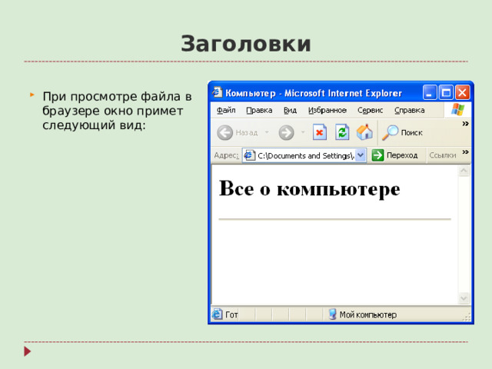Click the Windows flag logo icon
492x369 pixels.
(x=458, y=110)
